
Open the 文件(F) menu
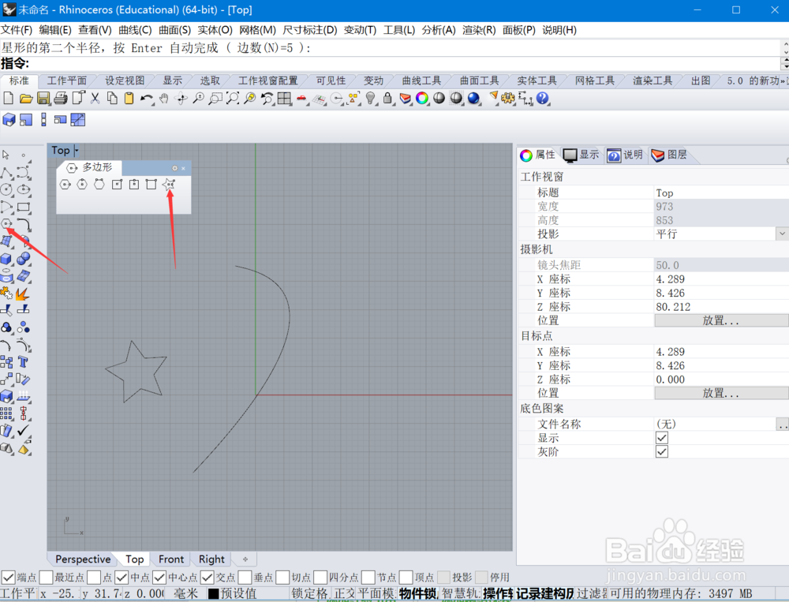click(17, 30)
